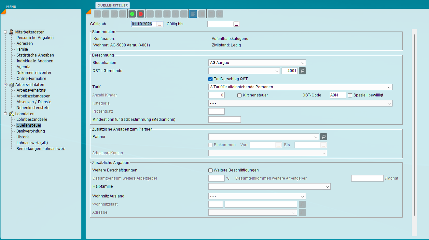Open the Wohnsitz Ausland dropdown
The image size is (429, 240).
(257, 196)
